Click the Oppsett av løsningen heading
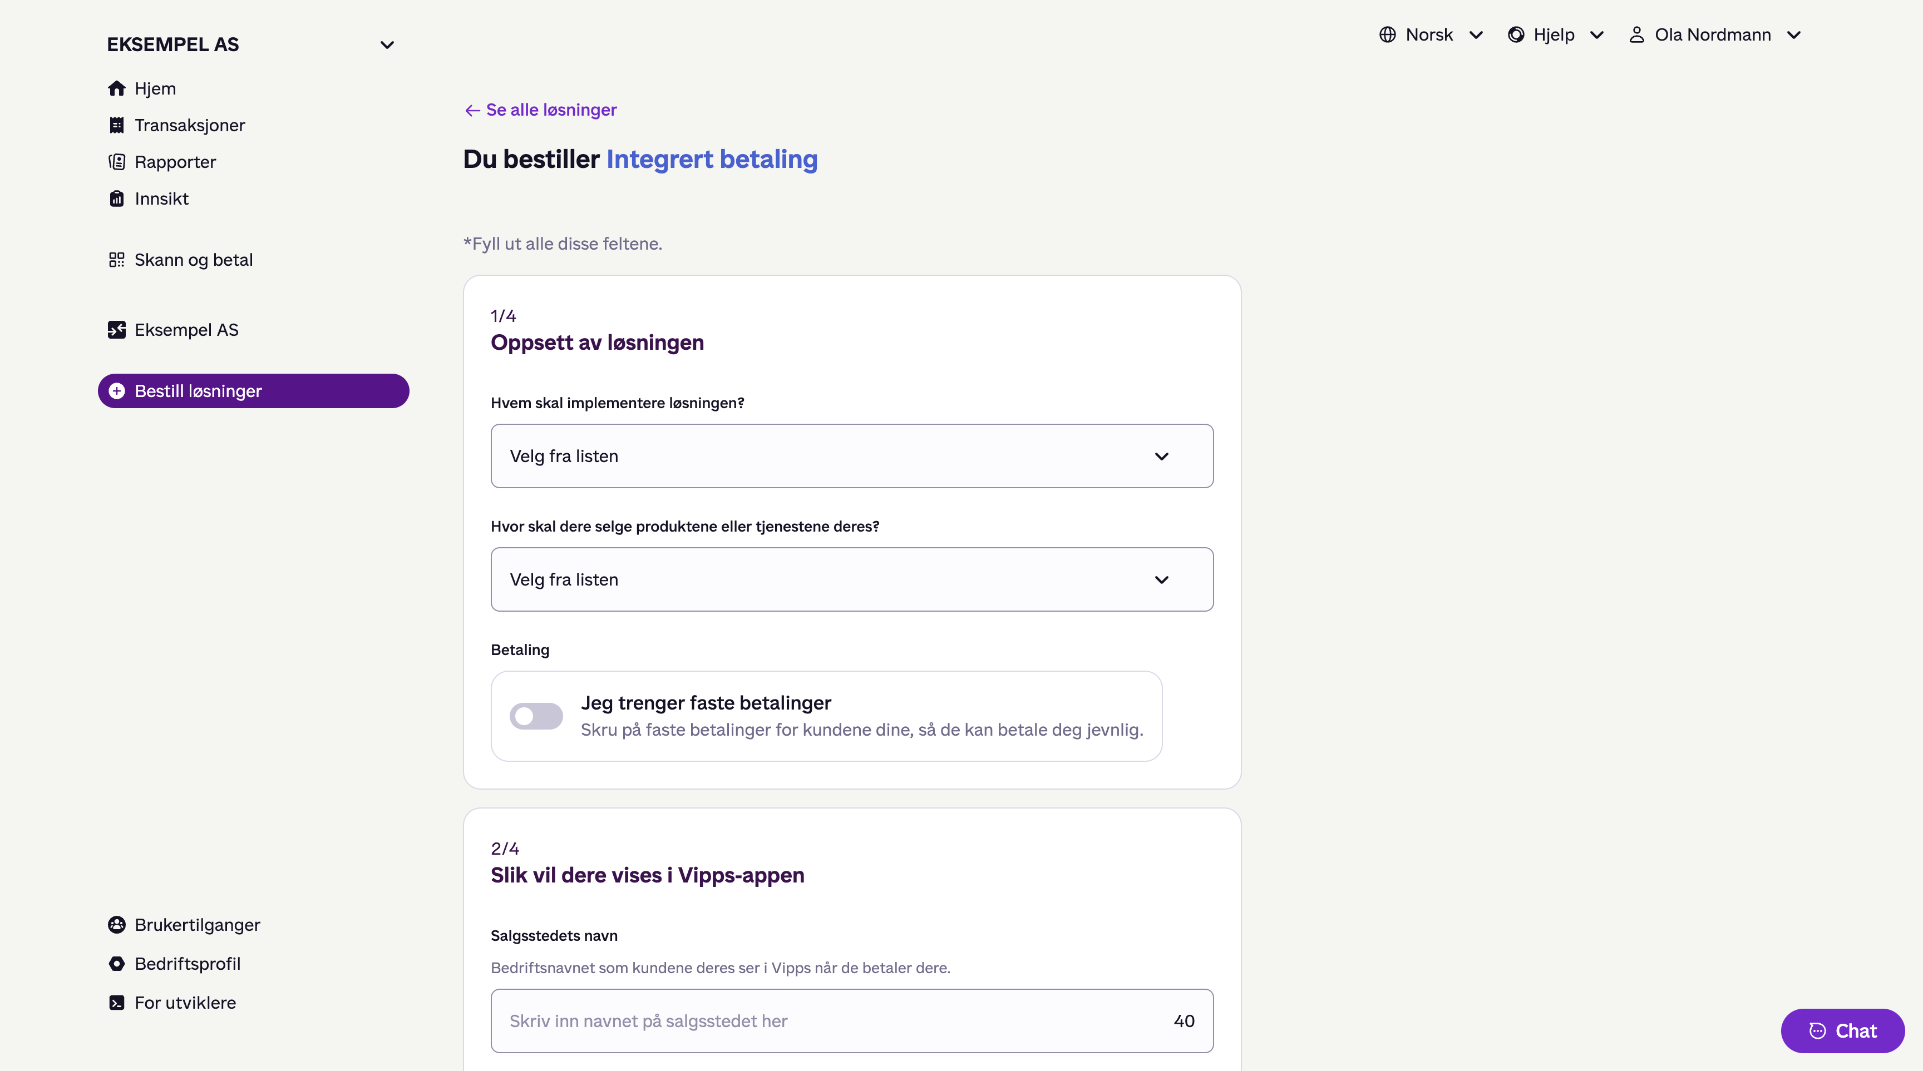The height and width of the screenshot is (1071, 1923). [x=597, y=343]
